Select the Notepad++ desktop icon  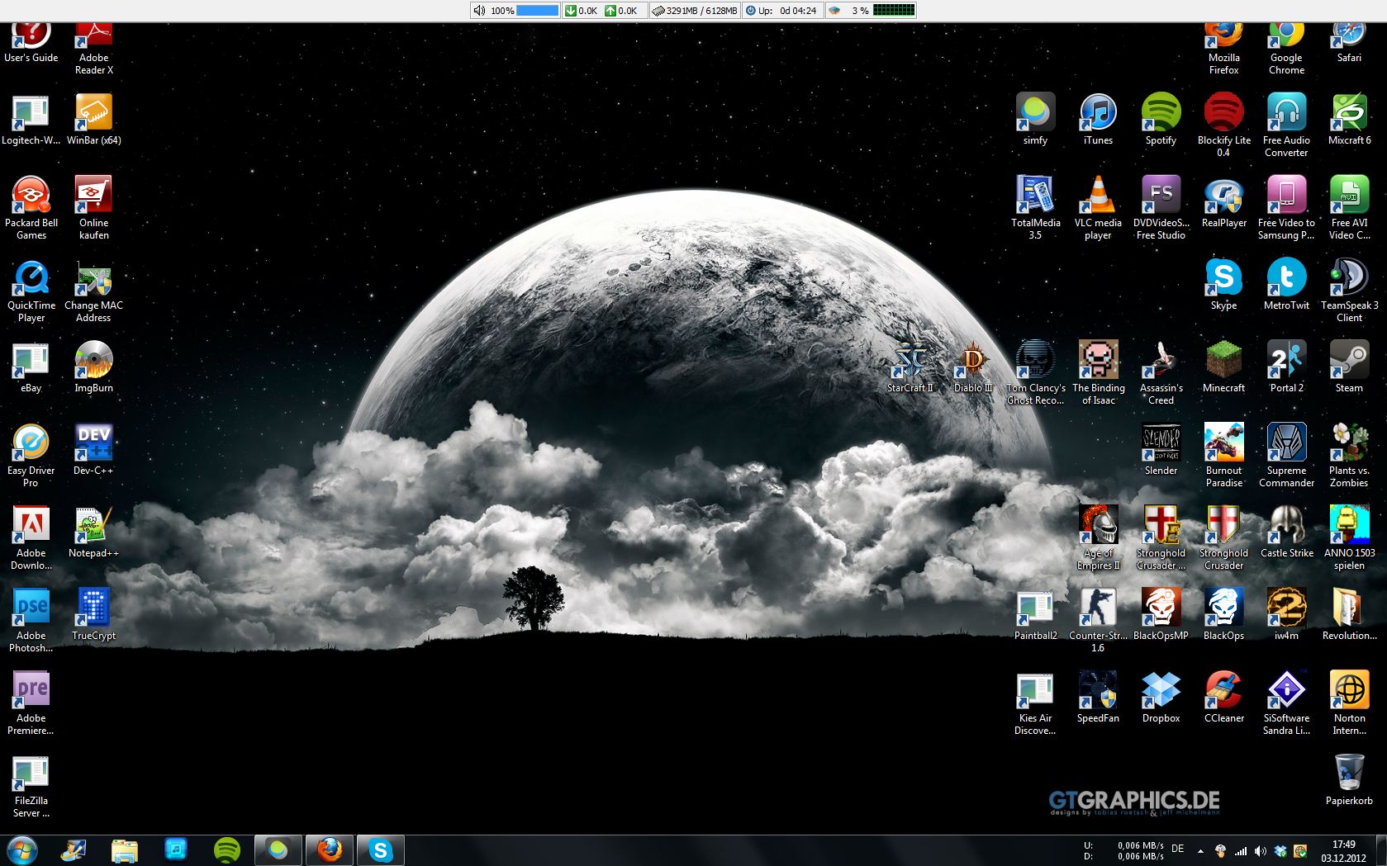point(93,526)
